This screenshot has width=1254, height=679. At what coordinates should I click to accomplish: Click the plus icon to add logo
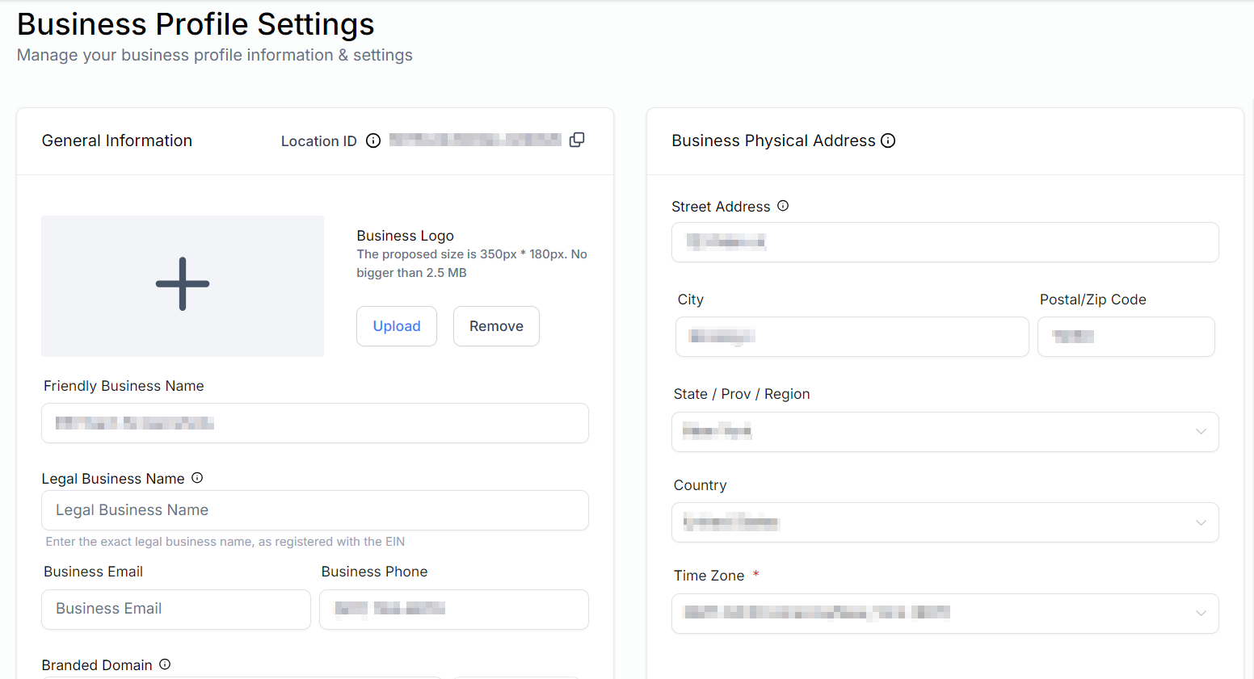tap(183, 284)
